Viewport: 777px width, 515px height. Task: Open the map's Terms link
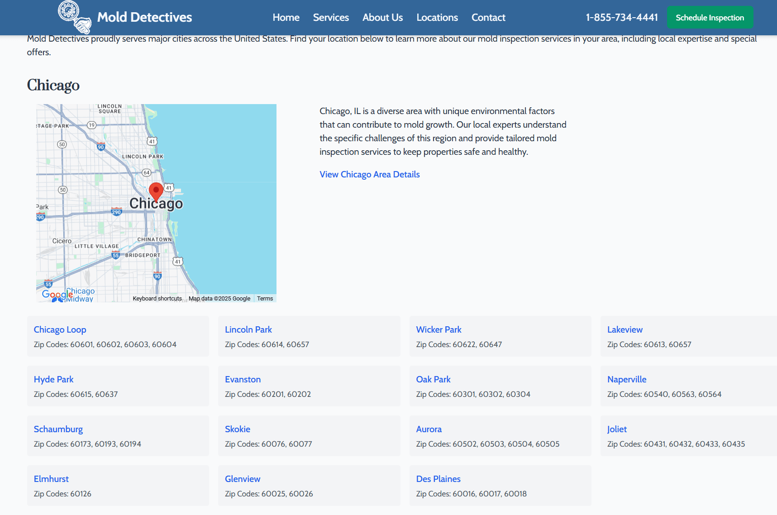pyautogui.click(x=265, y=298)
